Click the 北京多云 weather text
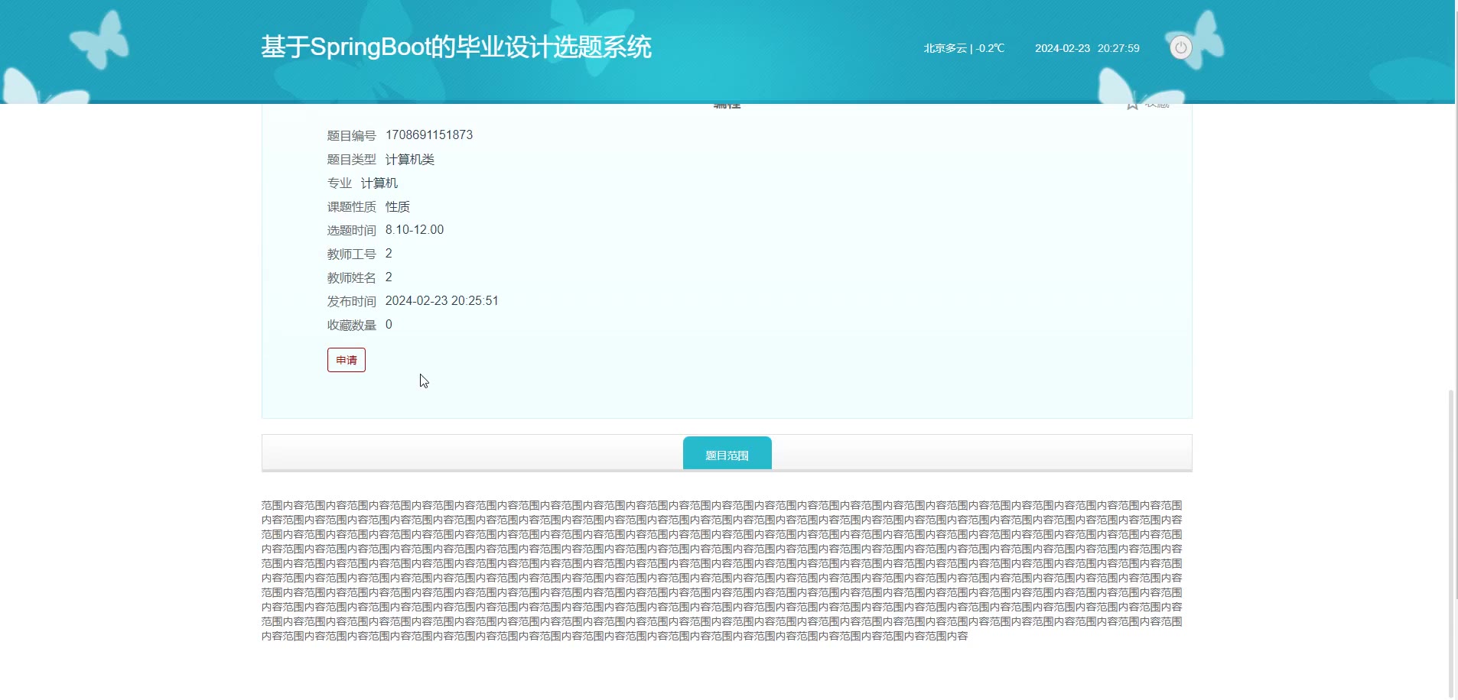The width and height of the screenshot is (1458, 700). (x=964, y=48)
